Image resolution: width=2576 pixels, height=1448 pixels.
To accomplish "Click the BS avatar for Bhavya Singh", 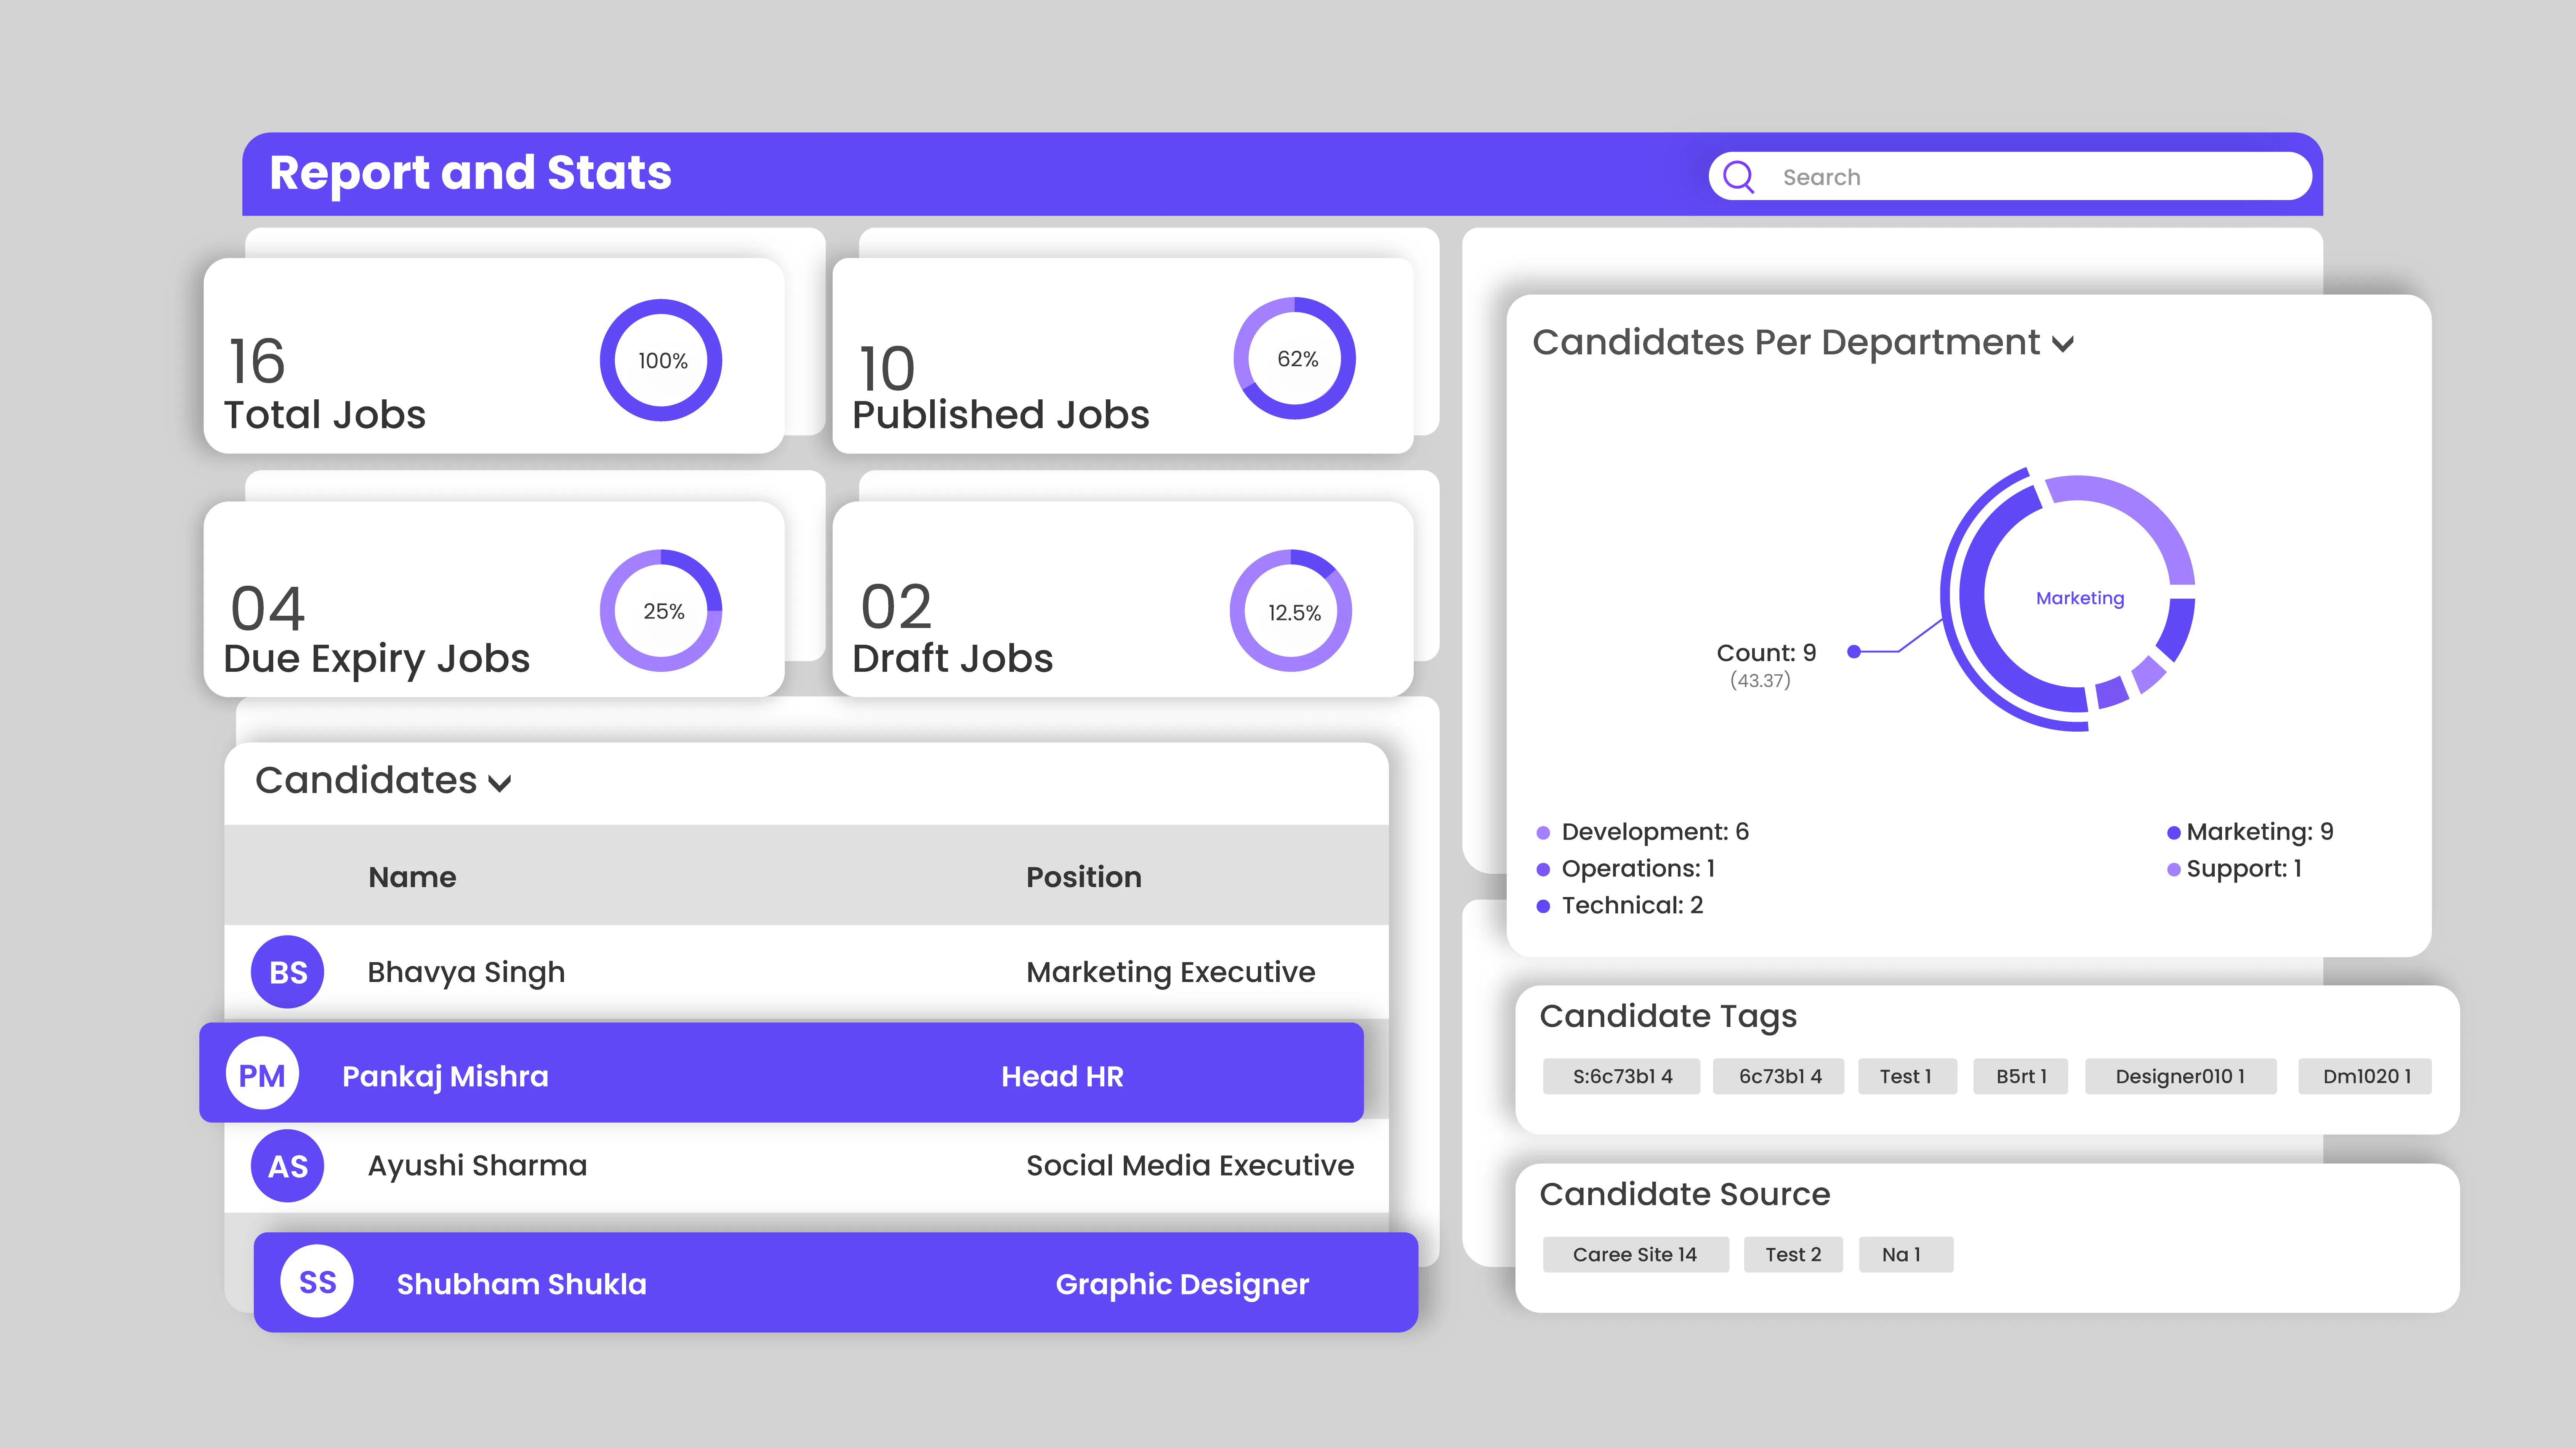I will coord(288,972).
